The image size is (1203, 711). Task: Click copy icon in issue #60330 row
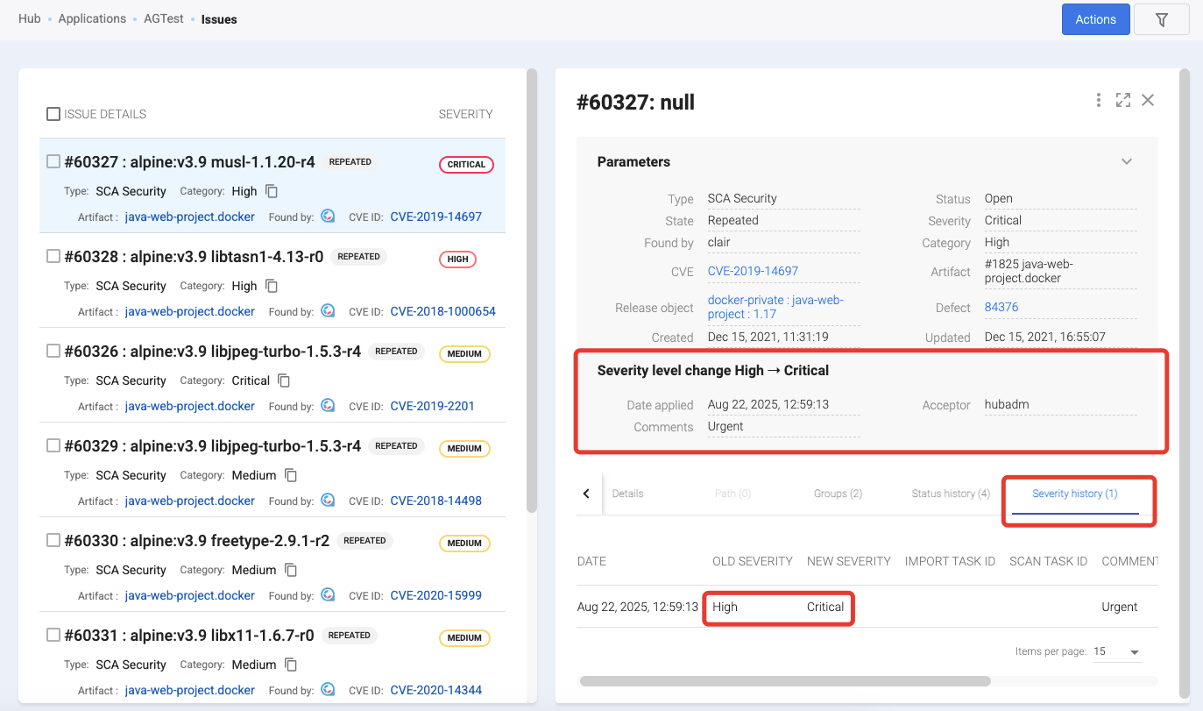(291, 570)
